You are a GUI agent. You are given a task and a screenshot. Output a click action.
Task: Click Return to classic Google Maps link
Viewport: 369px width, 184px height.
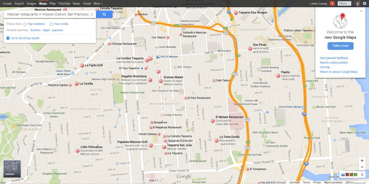click(339, 72)
